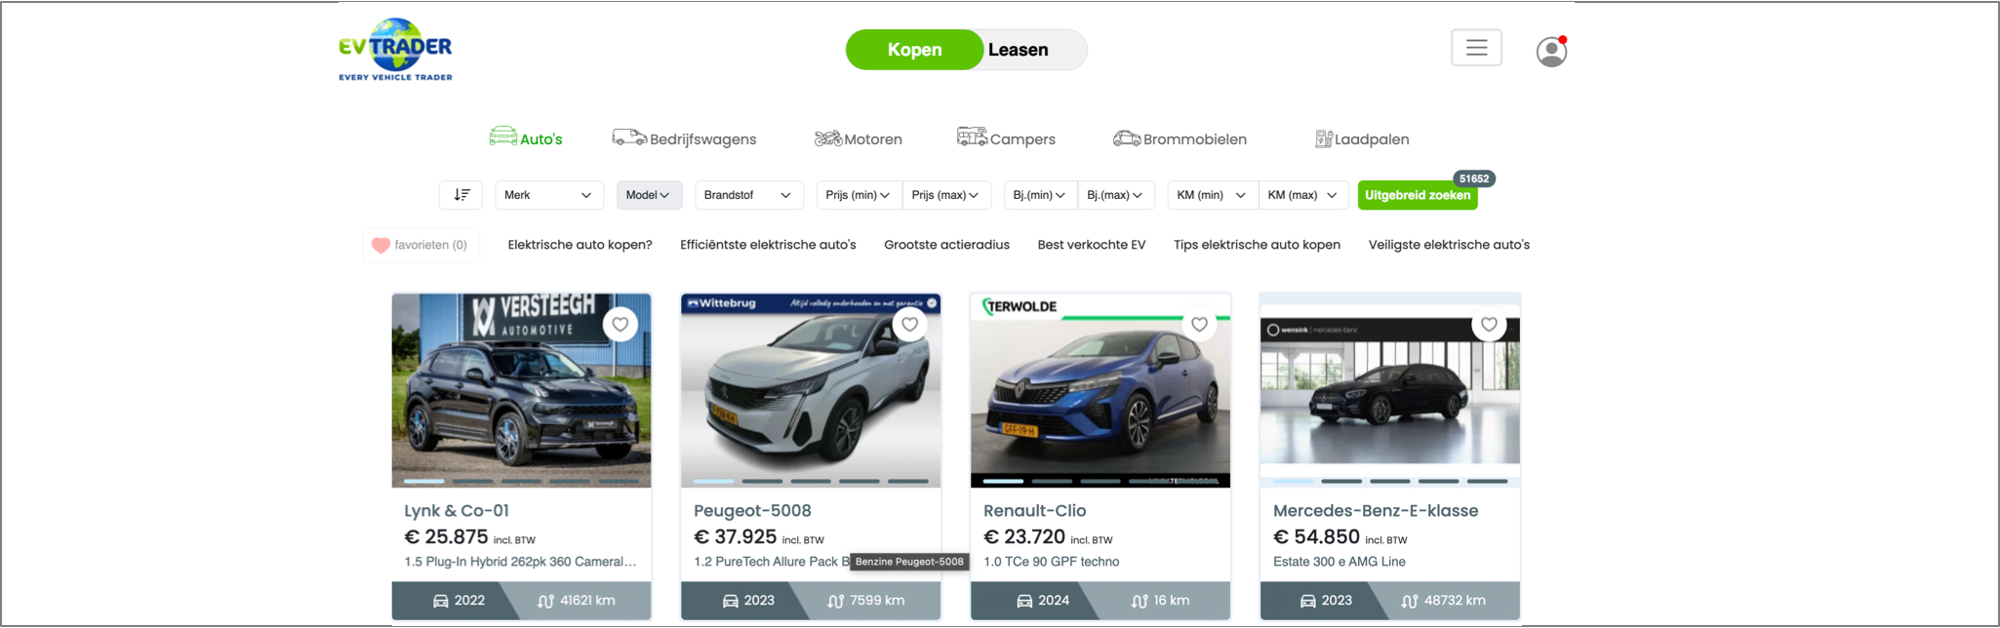Open the sort order button
Image resolution: width=2000 pixels, height=628 pixels.
pos(460,195)
